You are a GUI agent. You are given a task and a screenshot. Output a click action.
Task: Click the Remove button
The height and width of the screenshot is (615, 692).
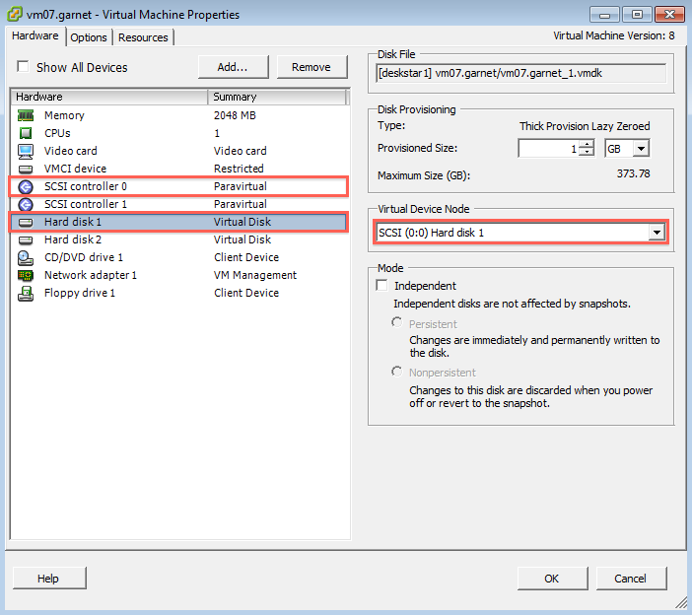(311, 67)
